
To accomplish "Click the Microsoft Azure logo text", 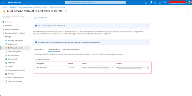I will (x=14, y=3).
